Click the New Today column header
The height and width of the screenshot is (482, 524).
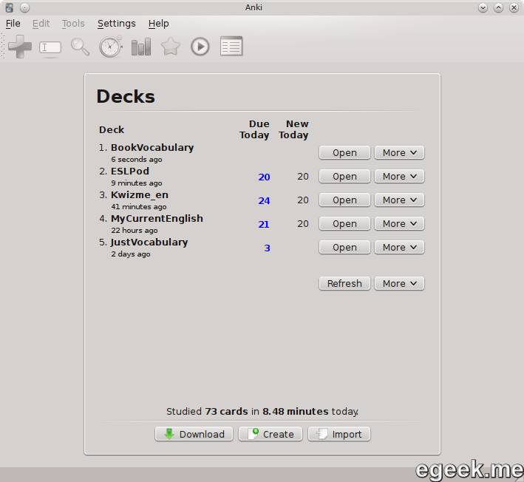293,129
